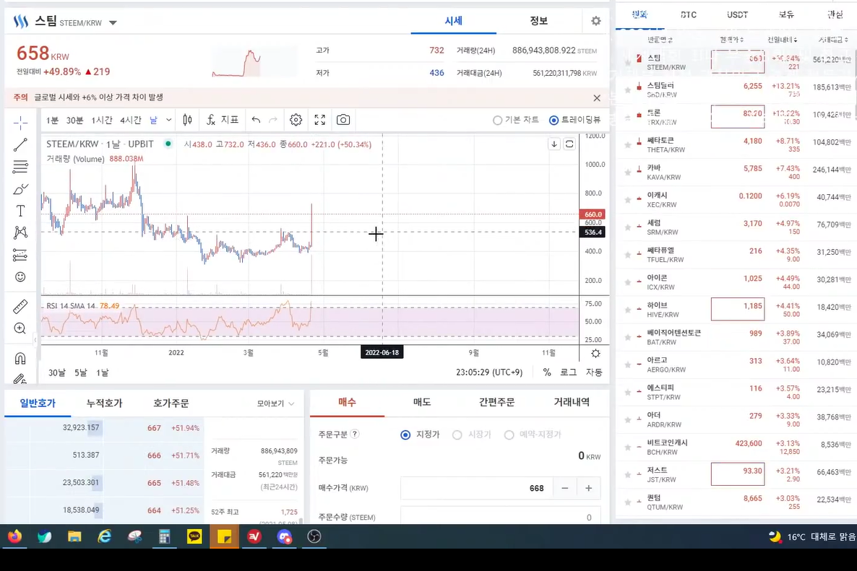Click the 매수가격 input showing 668
Viewport: 857px width, 571px height.
[477, 488]
